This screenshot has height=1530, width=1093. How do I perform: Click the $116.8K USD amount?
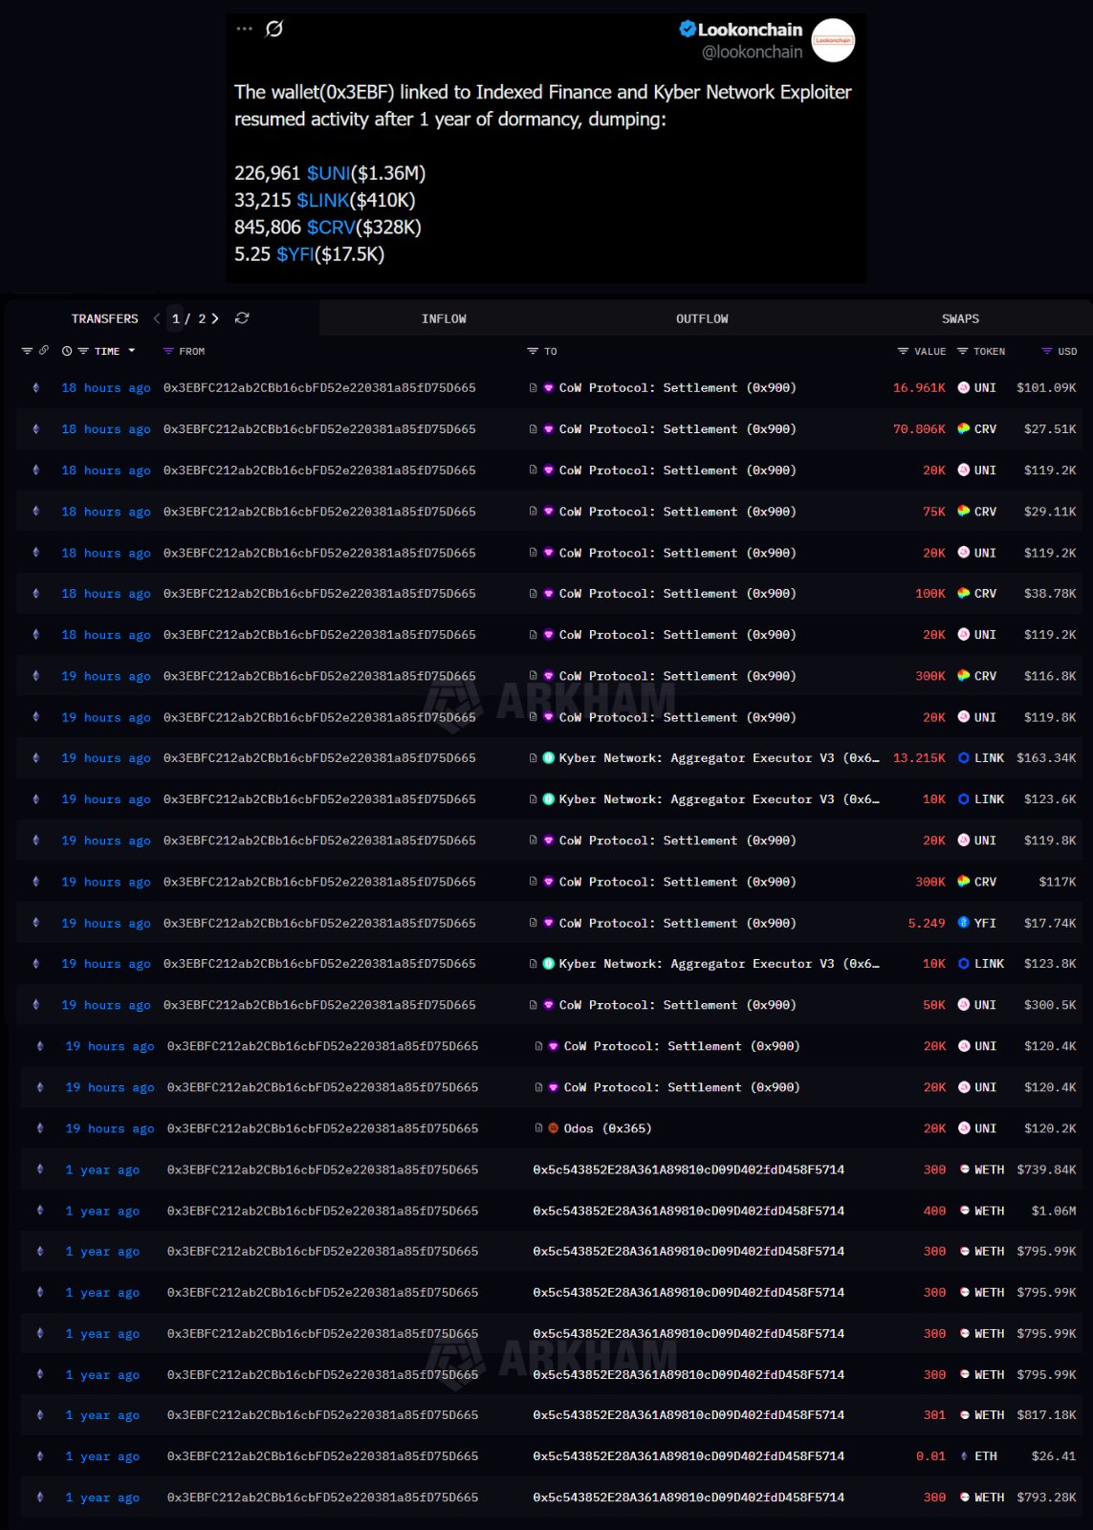(1050, 675)
